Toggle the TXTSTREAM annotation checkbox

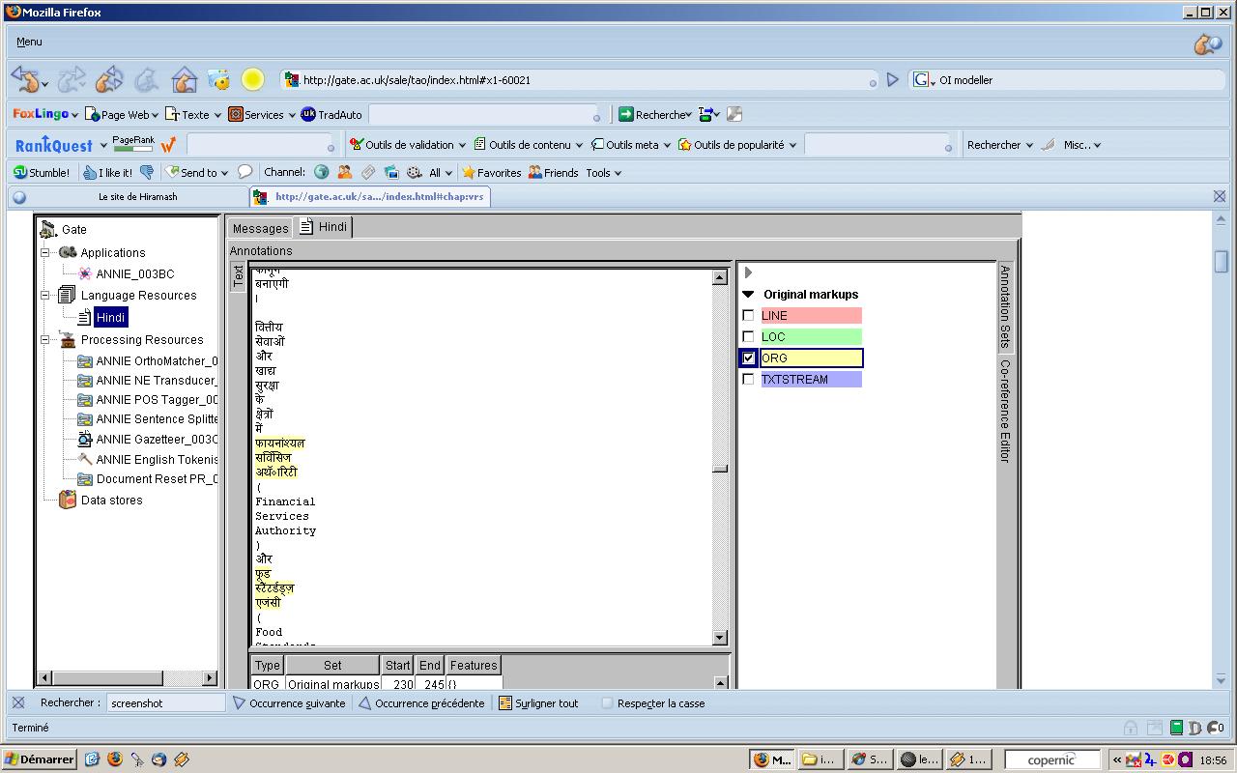coord(748,379)
